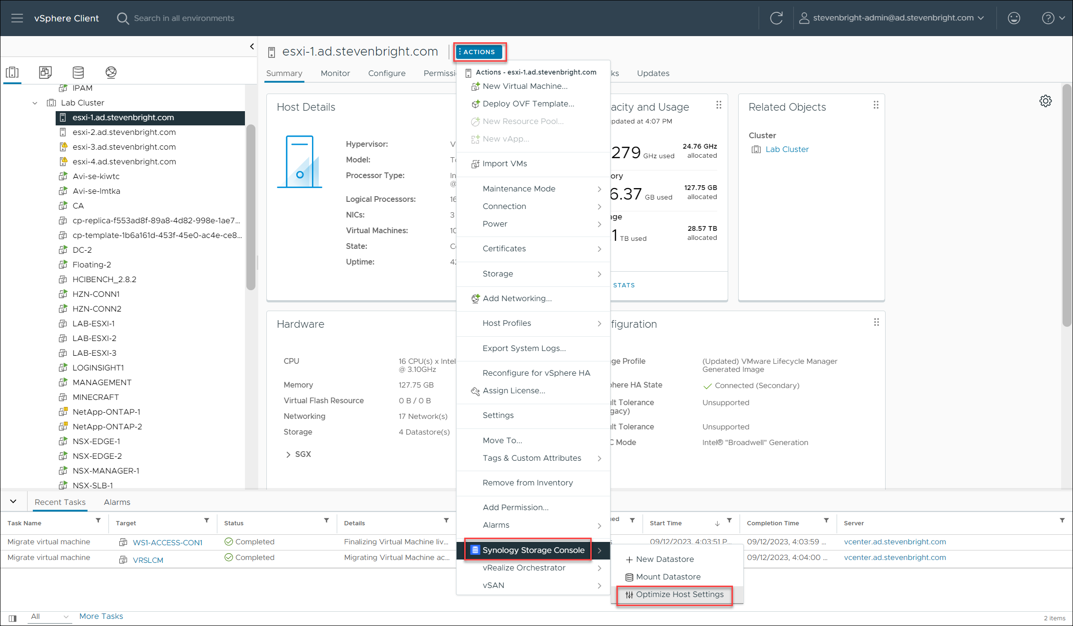Collapse the Recent Tasks bottom panel
Viewport: 1073px width, 626px height.
tap(13, 501)
